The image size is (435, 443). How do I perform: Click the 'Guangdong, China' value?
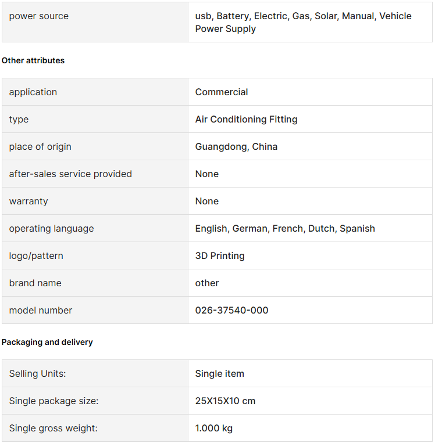(236, 146)
